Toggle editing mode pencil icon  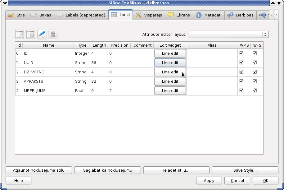[42, 35]
